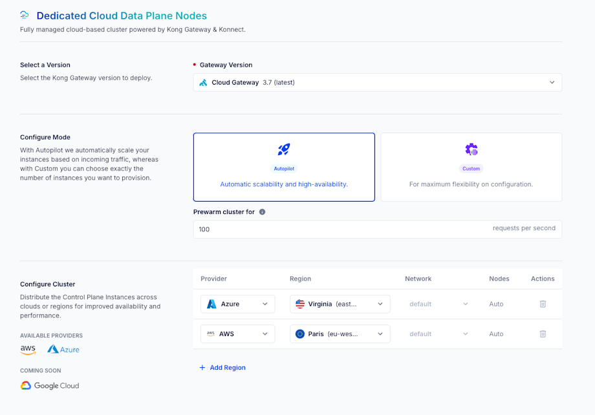Delete the Azure Virginia region row
The width and height of the screenshot is (595, 415).
pyautogui.click(x=542, y=303)
